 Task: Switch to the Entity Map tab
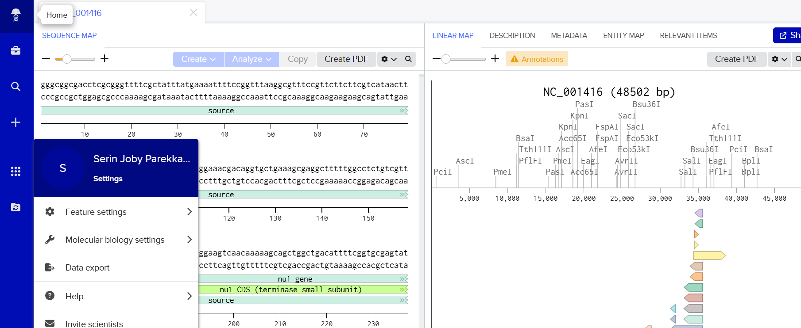pos(623,35)
